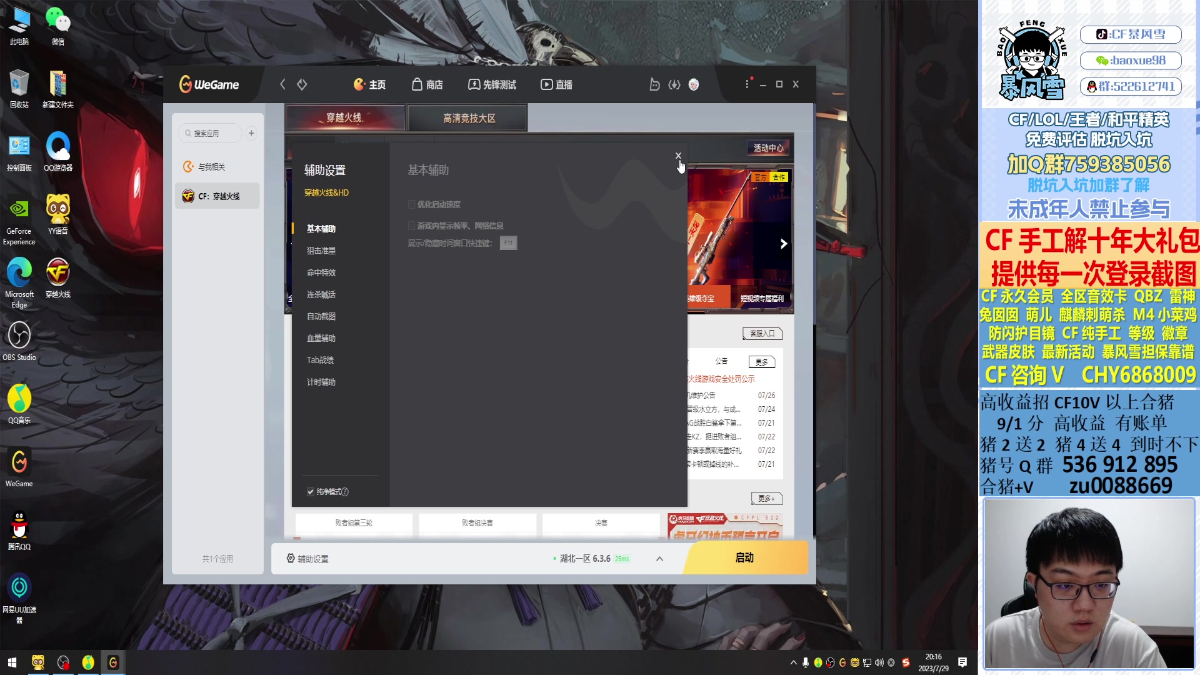1200x675 pixels.
Task: Open GeForce Experience desktop icon
Action: pos(19,221)
